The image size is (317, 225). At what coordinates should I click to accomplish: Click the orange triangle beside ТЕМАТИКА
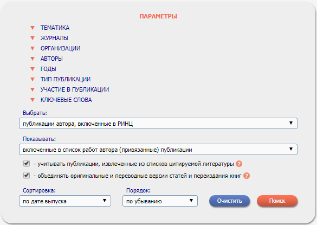tap(33, 28)
